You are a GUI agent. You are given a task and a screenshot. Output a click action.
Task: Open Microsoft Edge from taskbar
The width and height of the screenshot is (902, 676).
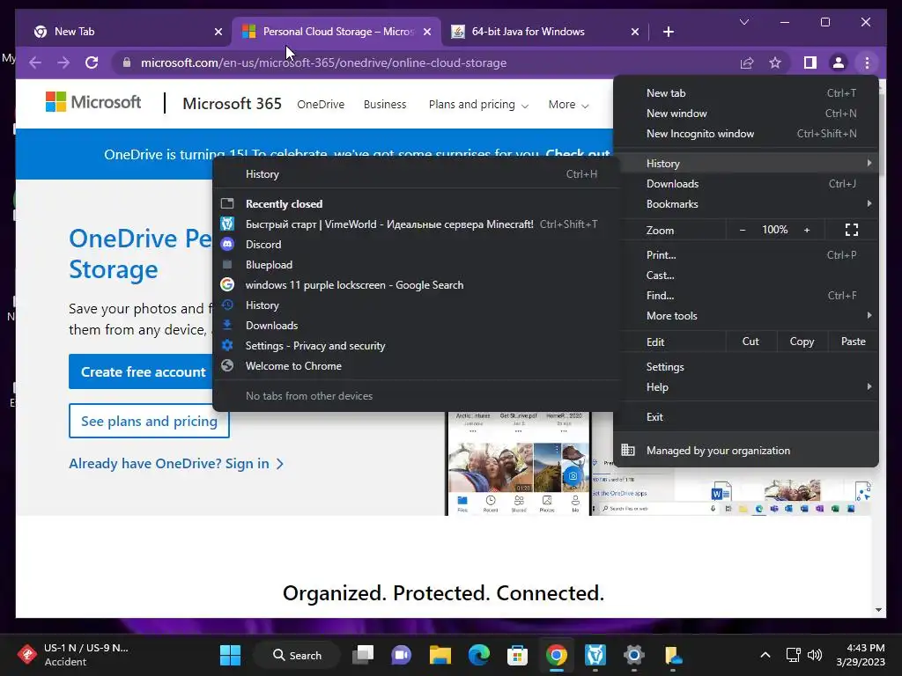pos(478,655)
